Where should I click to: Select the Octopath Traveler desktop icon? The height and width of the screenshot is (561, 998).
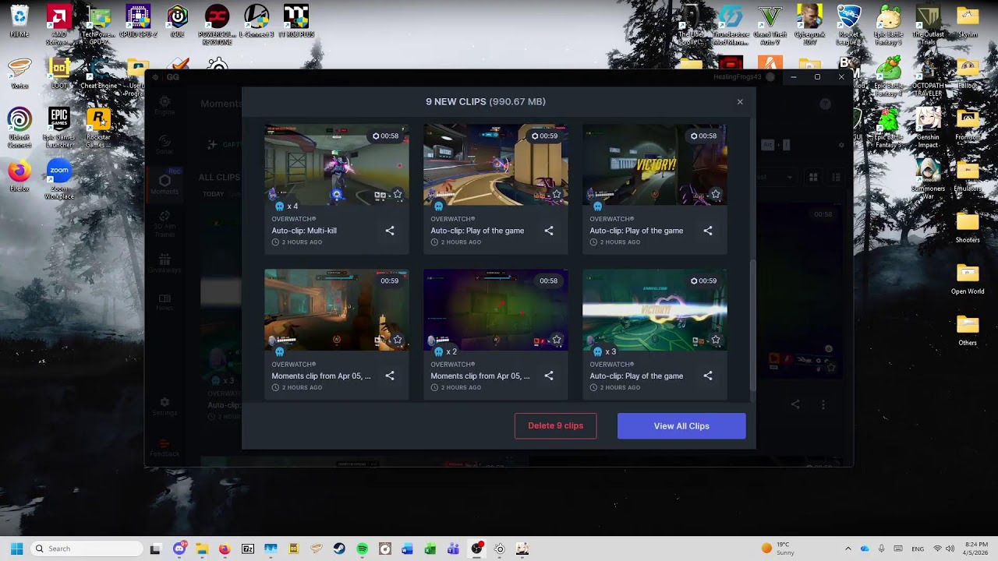[928, 76]
